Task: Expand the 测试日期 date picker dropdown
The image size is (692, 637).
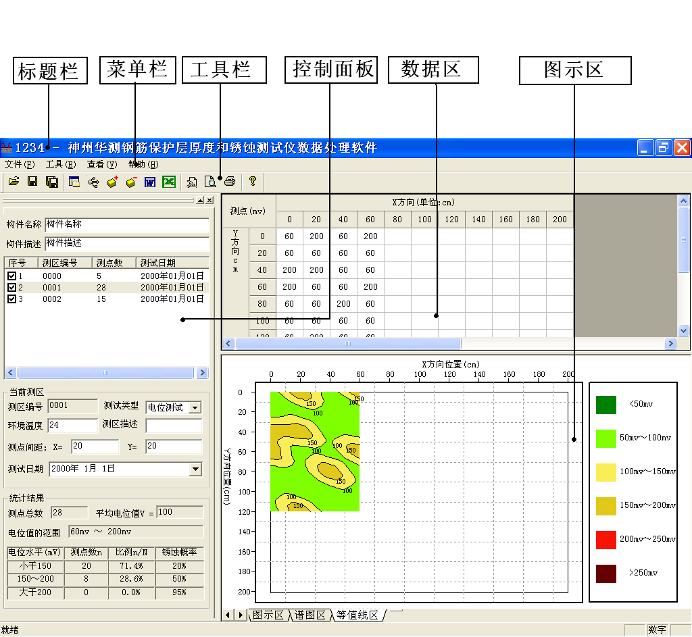Action: [196, 469]
